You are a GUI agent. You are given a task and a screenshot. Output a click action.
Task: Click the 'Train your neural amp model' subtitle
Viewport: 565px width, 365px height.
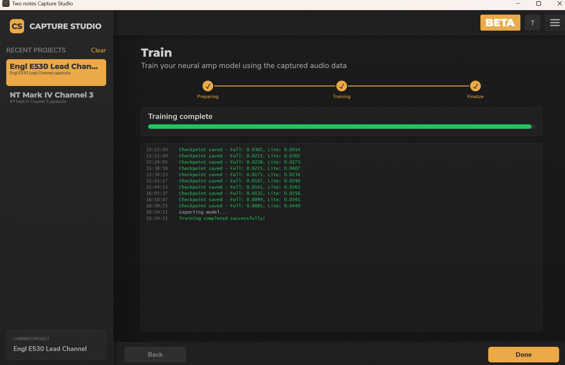(x=244, y=65)
